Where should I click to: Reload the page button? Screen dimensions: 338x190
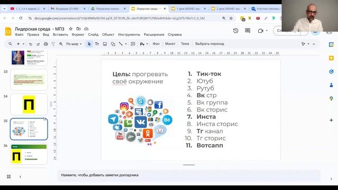click(21, 18)
